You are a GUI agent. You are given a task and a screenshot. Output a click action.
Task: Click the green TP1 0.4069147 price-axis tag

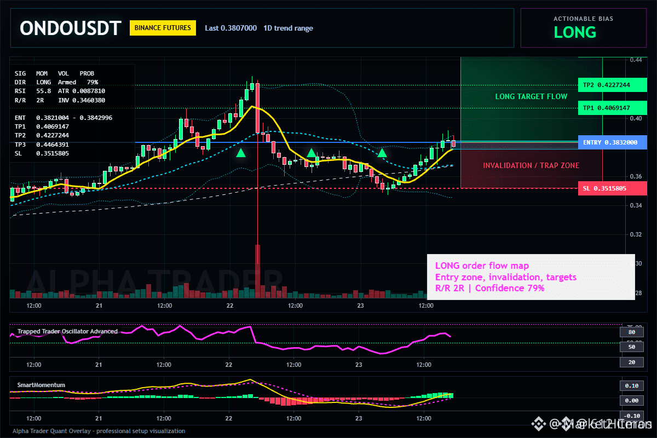click(612, 108)
